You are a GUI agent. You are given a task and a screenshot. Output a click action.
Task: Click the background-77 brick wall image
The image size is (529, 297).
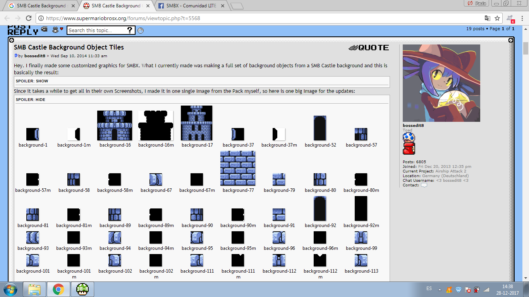pos(238,168)
